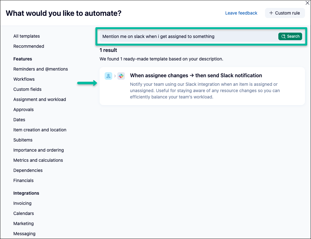Click the Search button
Viewport: 311px width, 239px height.
tap(290, 36)
